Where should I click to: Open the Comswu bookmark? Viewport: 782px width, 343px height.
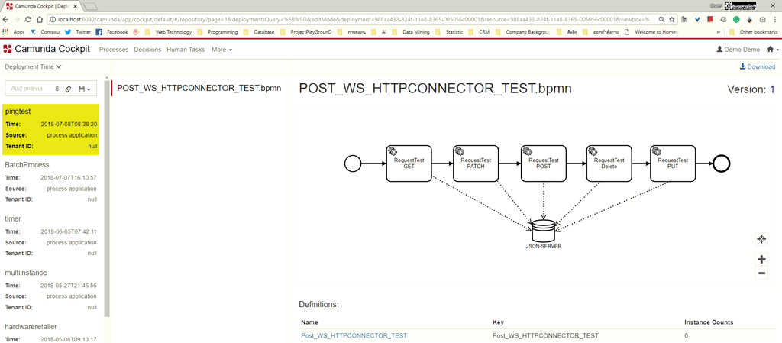pyautogui.click(x=47, y=31)
